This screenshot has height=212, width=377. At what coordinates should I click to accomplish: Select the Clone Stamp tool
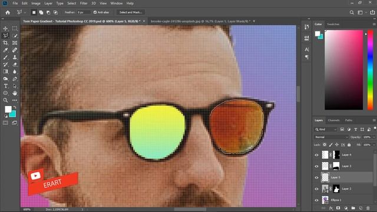(15, 57)
